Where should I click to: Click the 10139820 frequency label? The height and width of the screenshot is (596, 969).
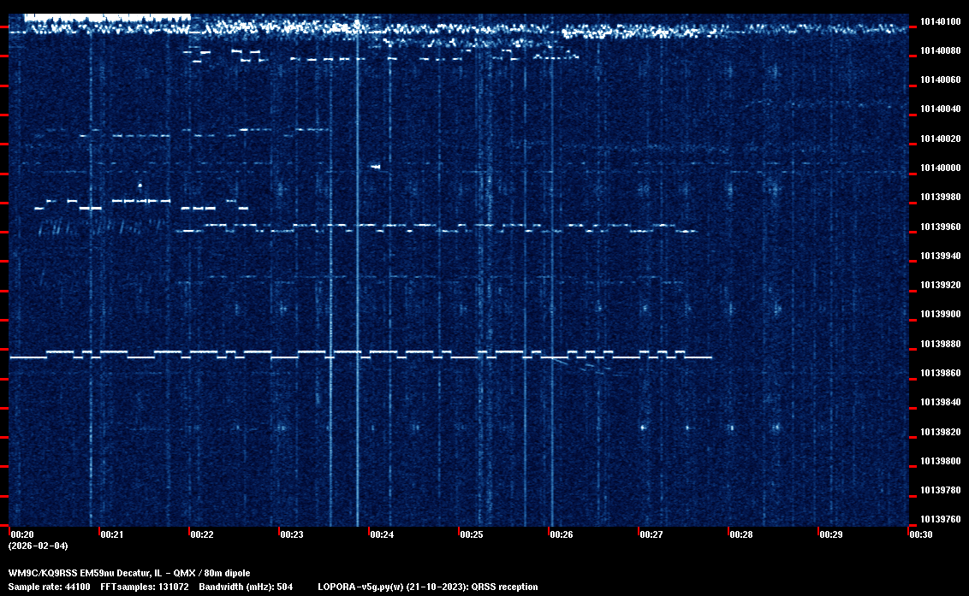tap(939, 432)
